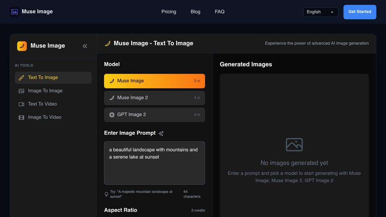Click the '2 credits' label beside Aspect Ratio
This screenshot has height=217, width=386.
[x=198, y=210]
